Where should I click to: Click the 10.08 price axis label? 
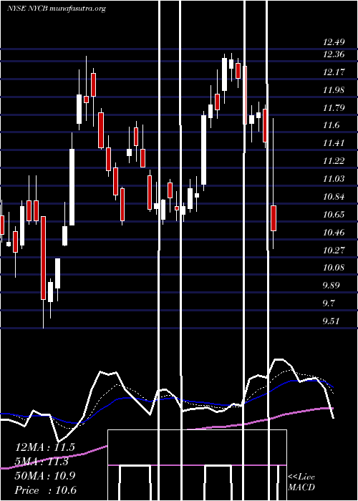pyautogui.click(x=334, y=267)
